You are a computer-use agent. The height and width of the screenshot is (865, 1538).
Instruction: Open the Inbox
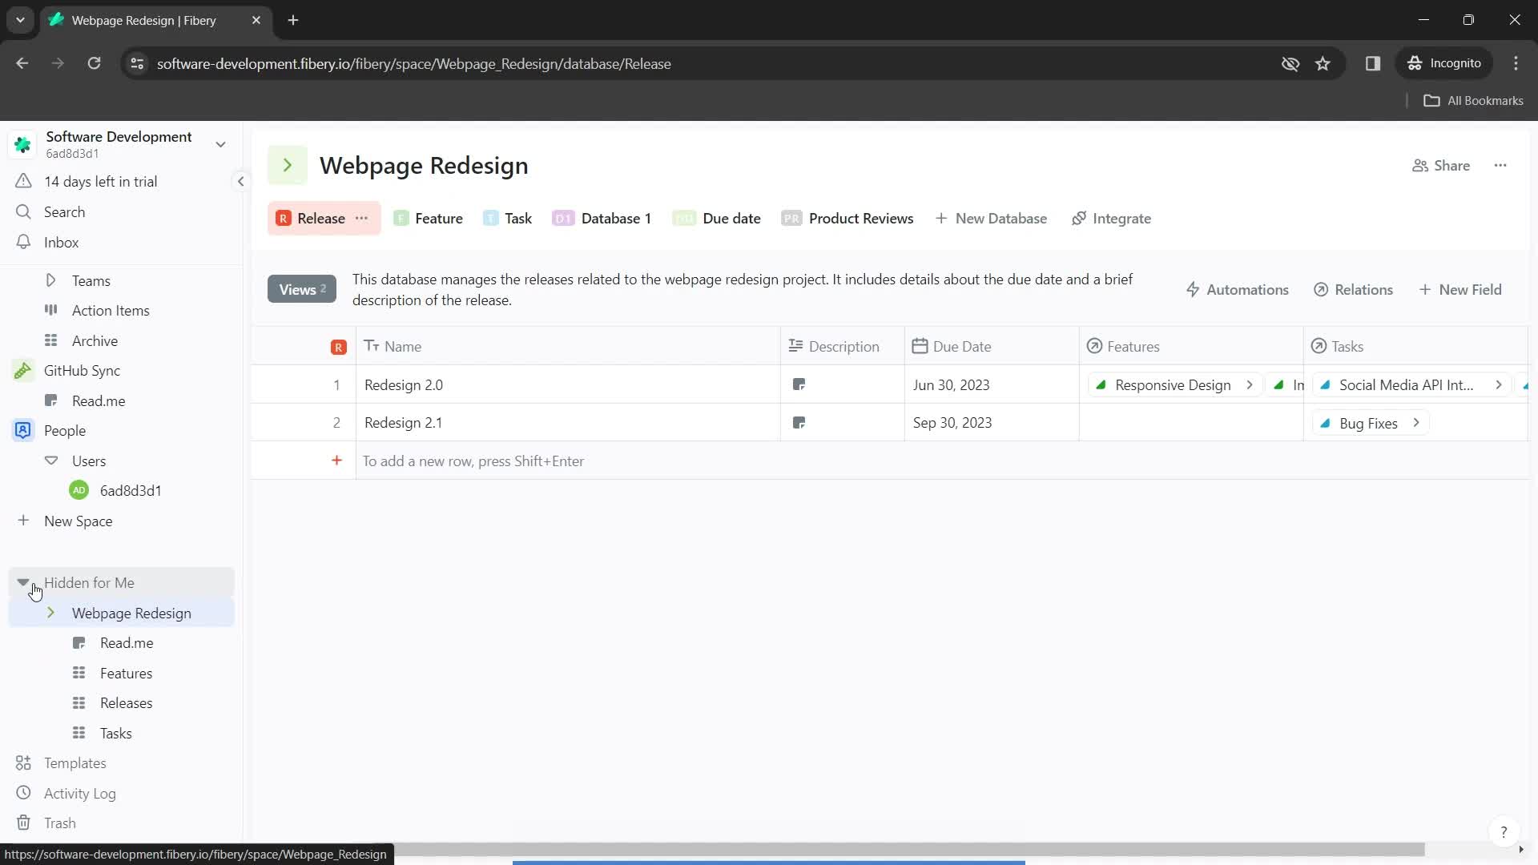pyautogui.click(x=61, y=243)
